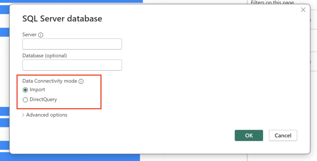Click the filter pane area below Filters header
This screenshot has height=161, width=317.
(x=313, y=40)
